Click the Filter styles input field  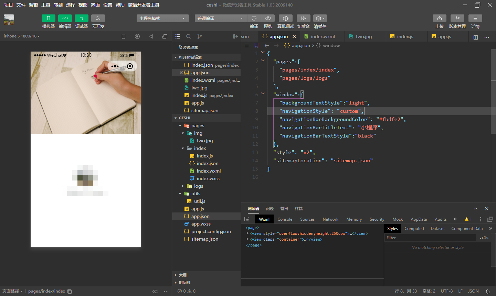(430, 238)
